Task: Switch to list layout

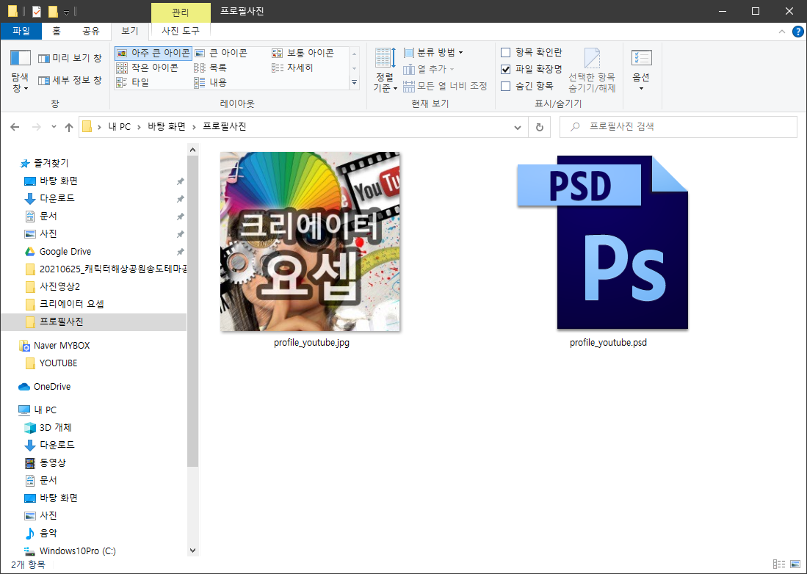Action: [x=211, y=68]
